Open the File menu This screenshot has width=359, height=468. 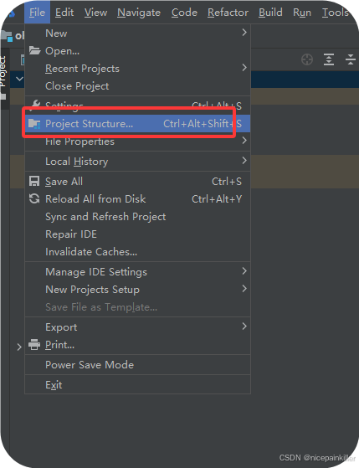(38, 13)
